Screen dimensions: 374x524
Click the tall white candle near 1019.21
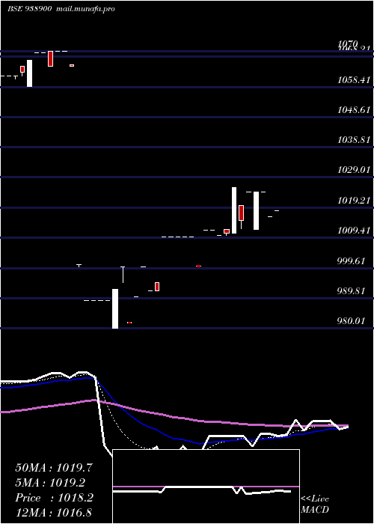234,210
